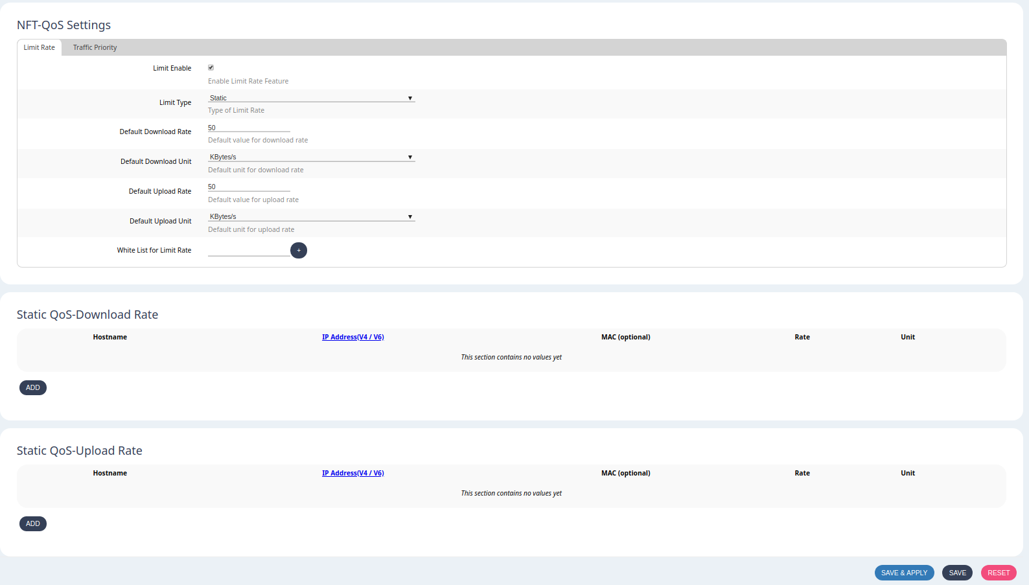Viewport: 1029px width, 585px height.
Task: Click the 'Default value for download rate' hint
Action: pos(258,140)
